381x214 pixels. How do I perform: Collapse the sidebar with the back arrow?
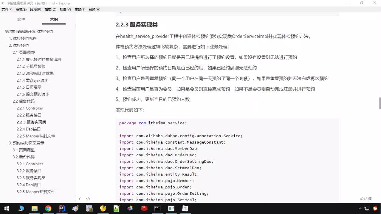[80, 199]
